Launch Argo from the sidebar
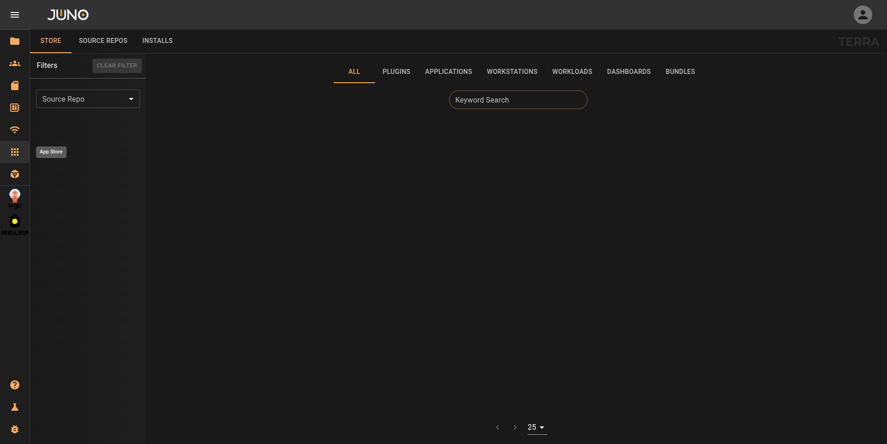The image size is (887, 444). pos(15,198)
